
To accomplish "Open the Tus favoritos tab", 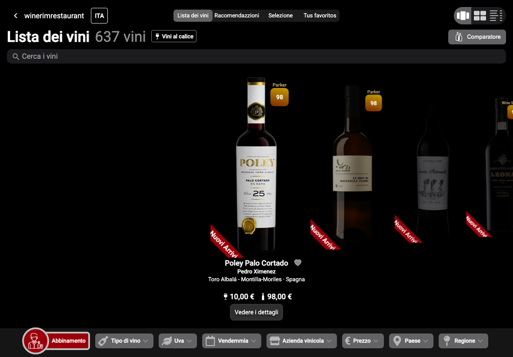I will [320, 15].
